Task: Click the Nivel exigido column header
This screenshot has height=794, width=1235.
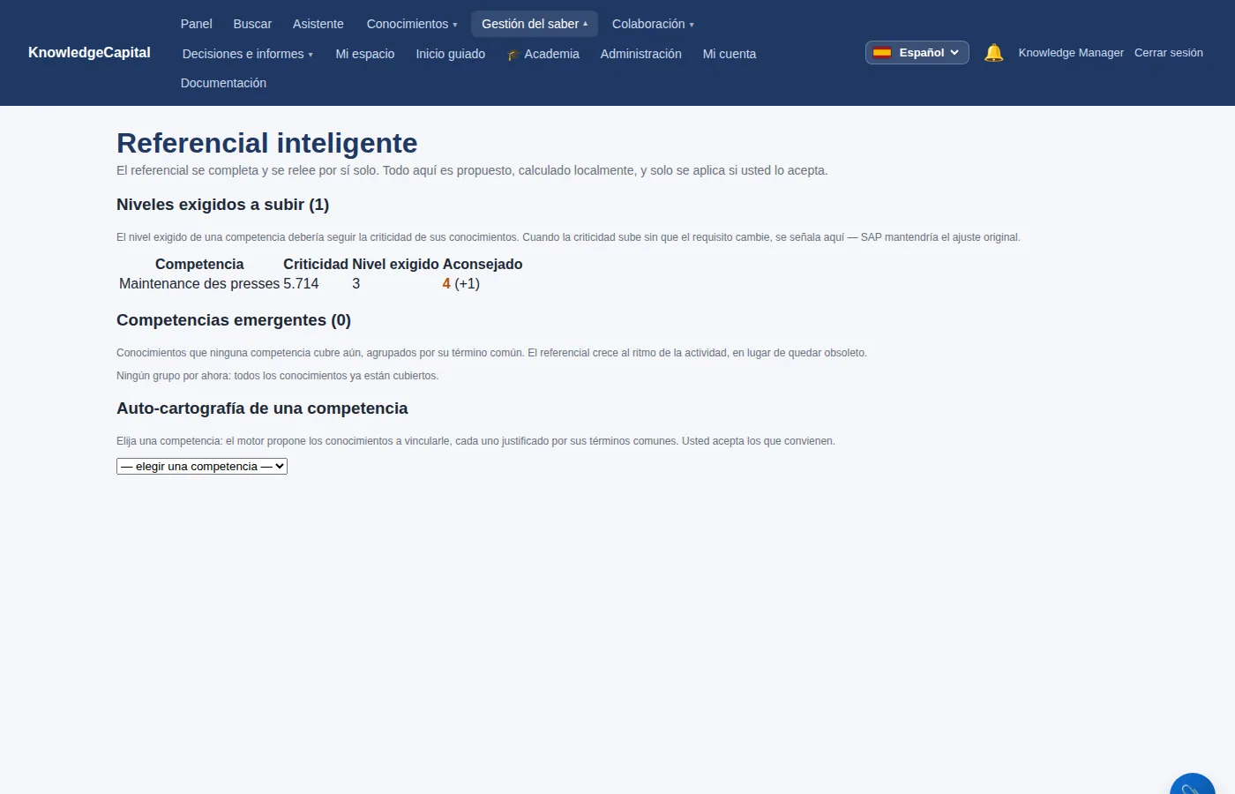Action: (395, 265)
